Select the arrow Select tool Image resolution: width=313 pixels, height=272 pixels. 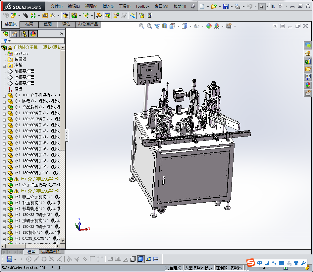tap(261, 6)
